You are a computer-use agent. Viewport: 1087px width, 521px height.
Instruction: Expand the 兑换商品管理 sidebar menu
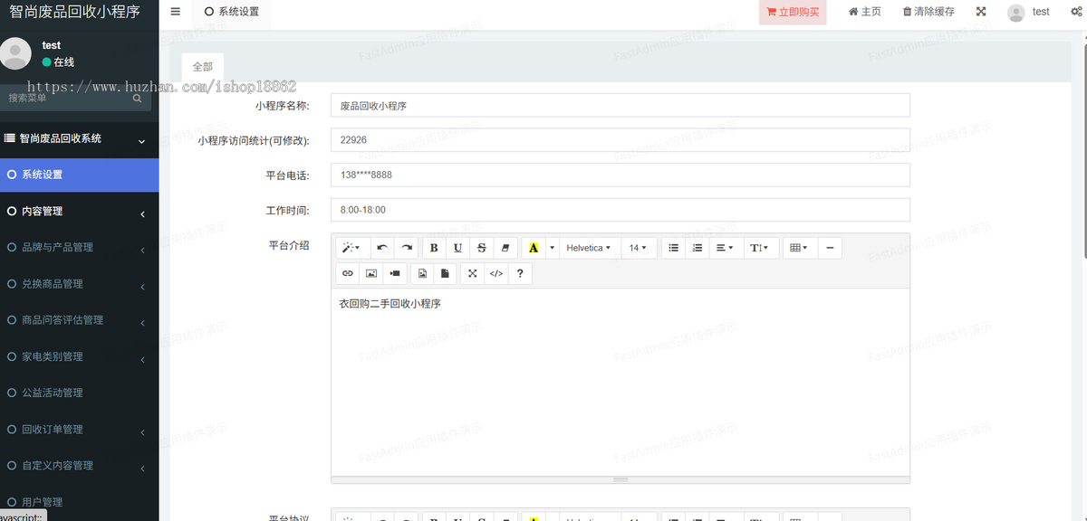coord(79,284)
